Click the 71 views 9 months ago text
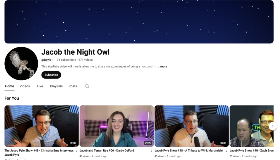The width and height of the screenshot is (280, 160). click(243, 156)
